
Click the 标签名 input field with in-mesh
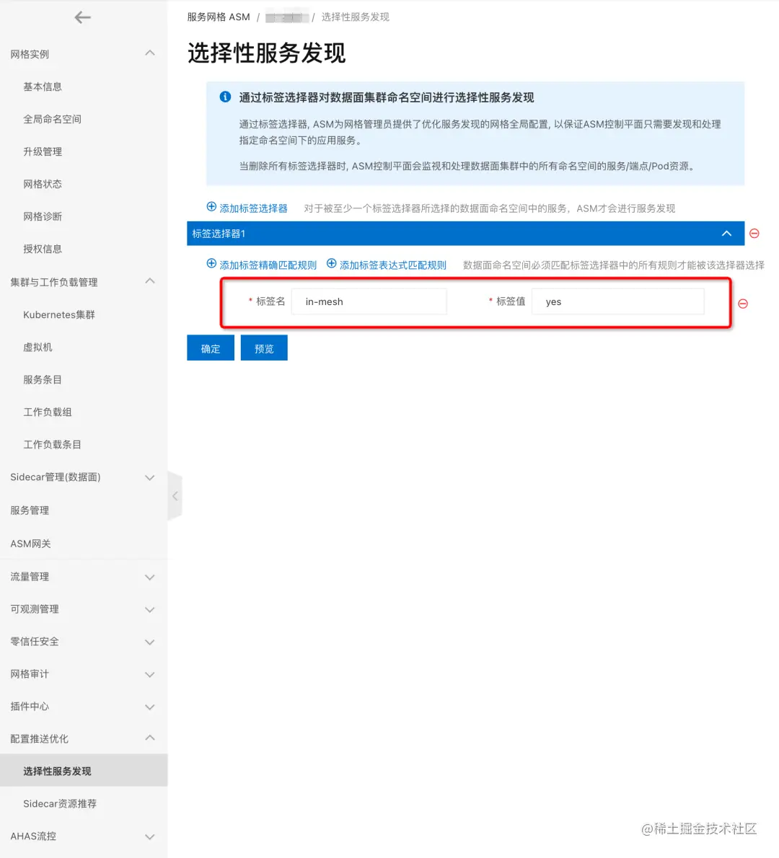pos(369,301)
